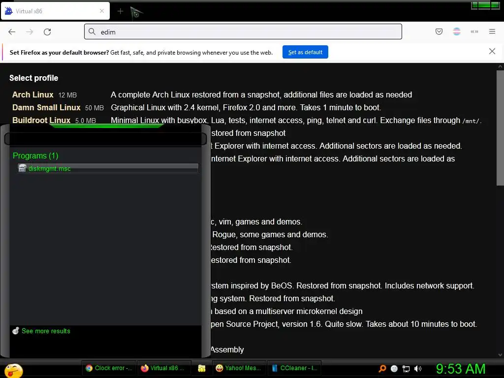Click the Set as default button

pyautogui.click(x=305, y=52)
